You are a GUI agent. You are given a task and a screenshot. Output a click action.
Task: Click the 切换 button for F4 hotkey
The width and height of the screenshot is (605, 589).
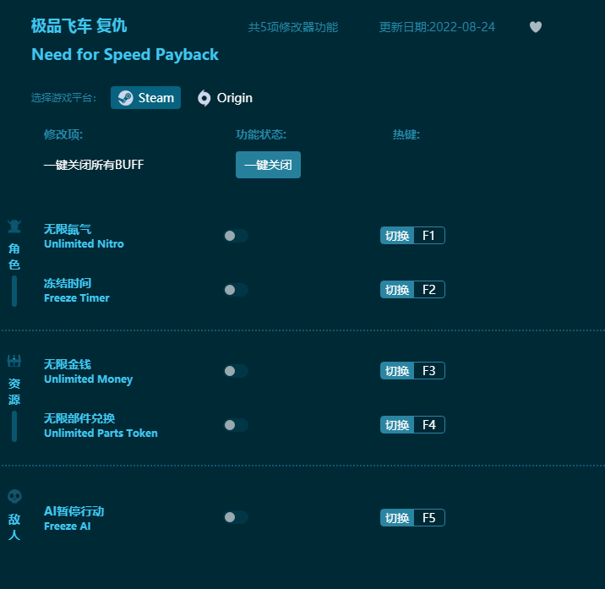coord(397,424)
